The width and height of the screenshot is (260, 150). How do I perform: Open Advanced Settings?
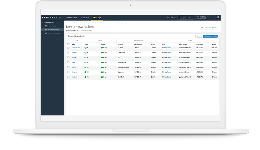pyautogui.click(x=209, y=28)
